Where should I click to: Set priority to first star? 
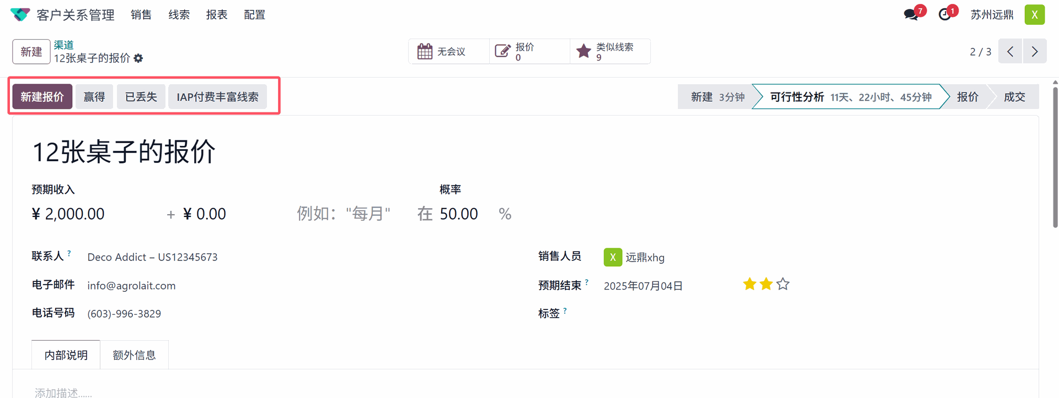[750, 284]
